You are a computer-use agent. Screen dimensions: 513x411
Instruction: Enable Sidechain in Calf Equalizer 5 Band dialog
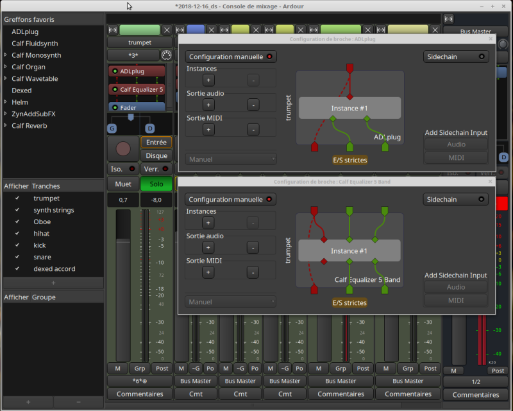(456, 200)
